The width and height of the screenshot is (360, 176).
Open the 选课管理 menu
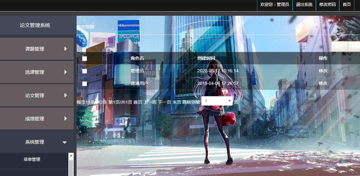click(37, 72)
